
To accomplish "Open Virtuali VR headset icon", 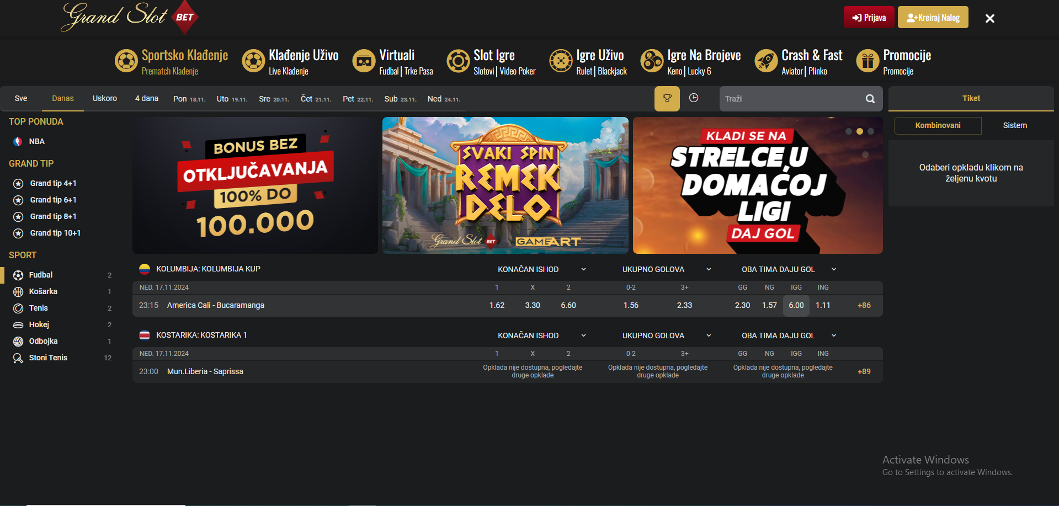I will pyautogui.click(x=364, y=61).
